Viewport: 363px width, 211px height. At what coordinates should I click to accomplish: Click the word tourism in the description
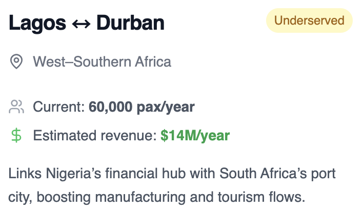pyautogui.click(x=241, y=197)
